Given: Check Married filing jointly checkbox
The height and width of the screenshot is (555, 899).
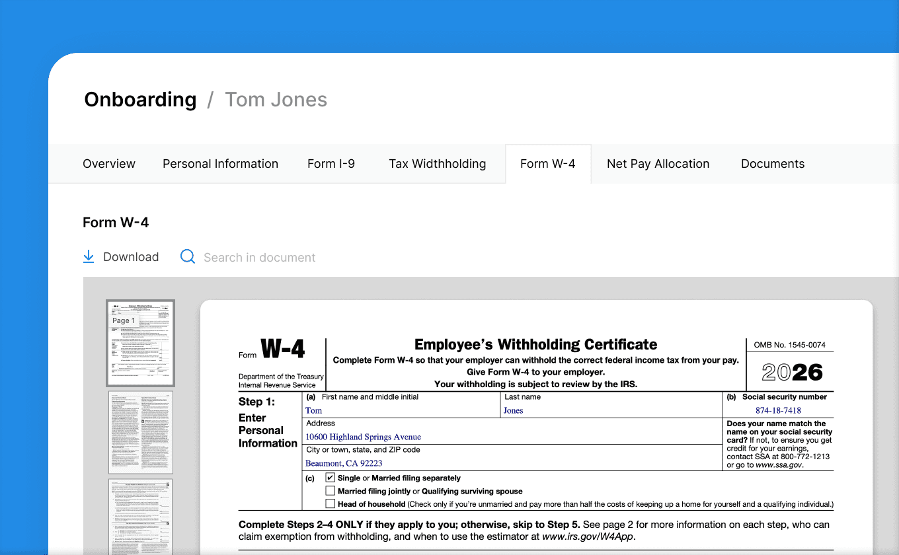Looking at the screenshot, I should pyautogui.click(x=330, y=490).
